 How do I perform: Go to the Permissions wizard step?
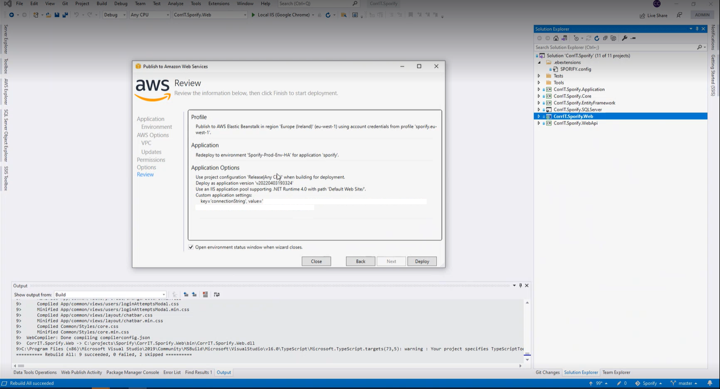pos(151,159)
